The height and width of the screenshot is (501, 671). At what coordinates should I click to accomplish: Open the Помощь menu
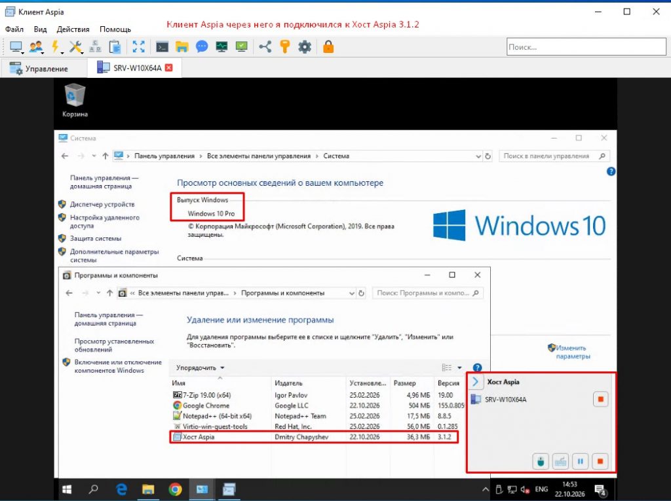pyautogui.click(x=115, y=29)
